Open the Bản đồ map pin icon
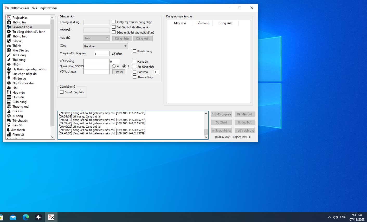 pos(9,125)
